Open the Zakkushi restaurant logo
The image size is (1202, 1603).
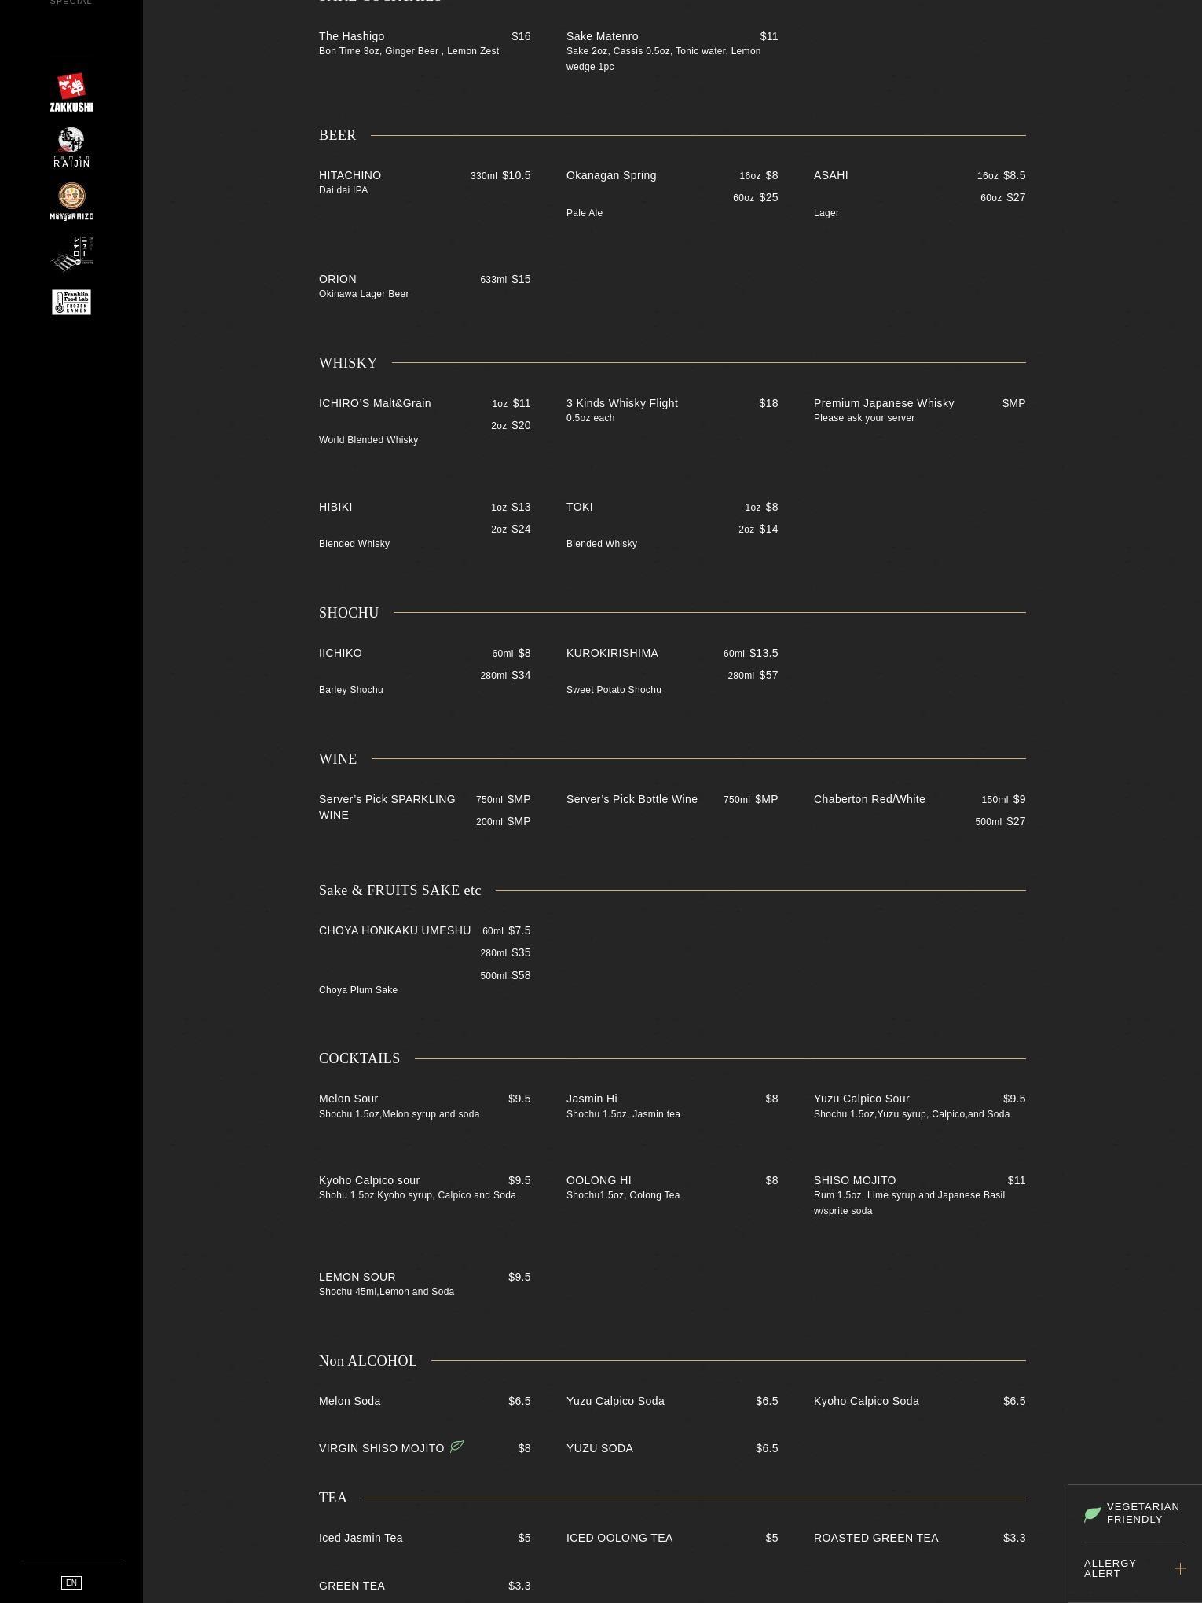pyautogui.click(x=71, y=93)
